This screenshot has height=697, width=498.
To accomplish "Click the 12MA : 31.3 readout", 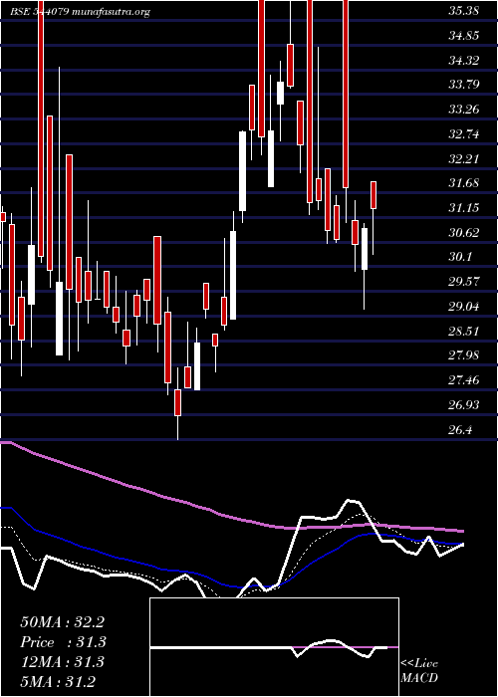I will click(62, 662).
